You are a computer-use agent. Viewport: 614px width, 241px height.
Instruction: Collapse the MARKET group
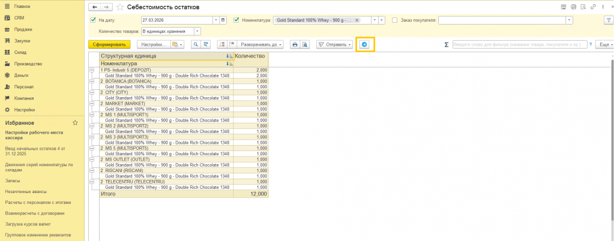click(92, 103)
